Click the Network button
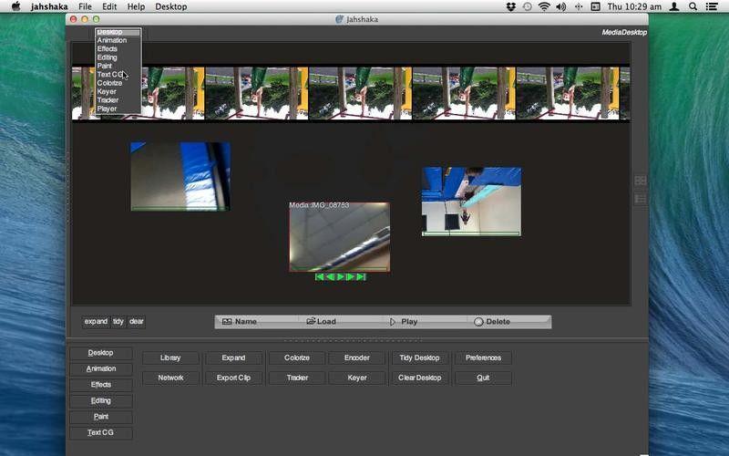 click(x=170, y=378)
